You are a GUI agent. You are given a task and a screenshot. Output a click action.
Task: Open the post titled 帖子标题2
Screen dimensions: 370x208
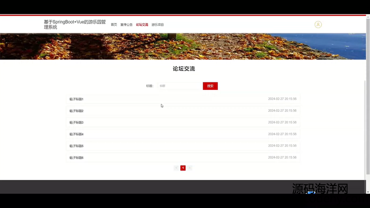click(x=76, y=111)
